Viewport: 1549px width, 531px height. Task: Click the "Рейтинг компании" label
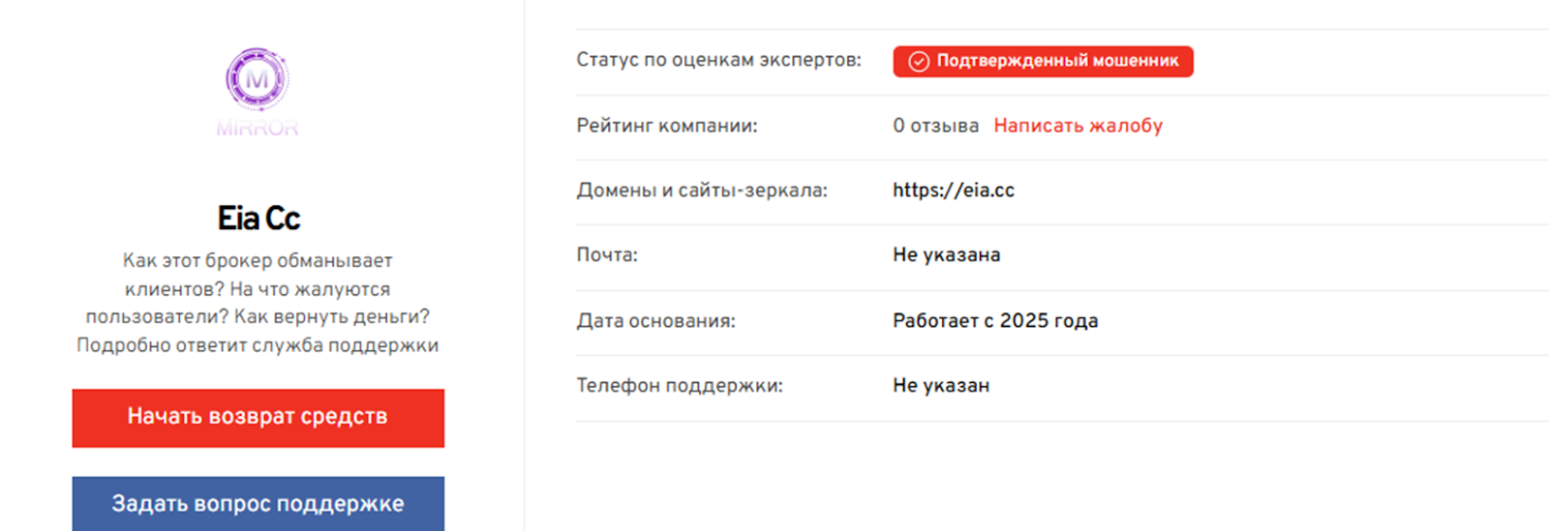(x=666, y=126)
